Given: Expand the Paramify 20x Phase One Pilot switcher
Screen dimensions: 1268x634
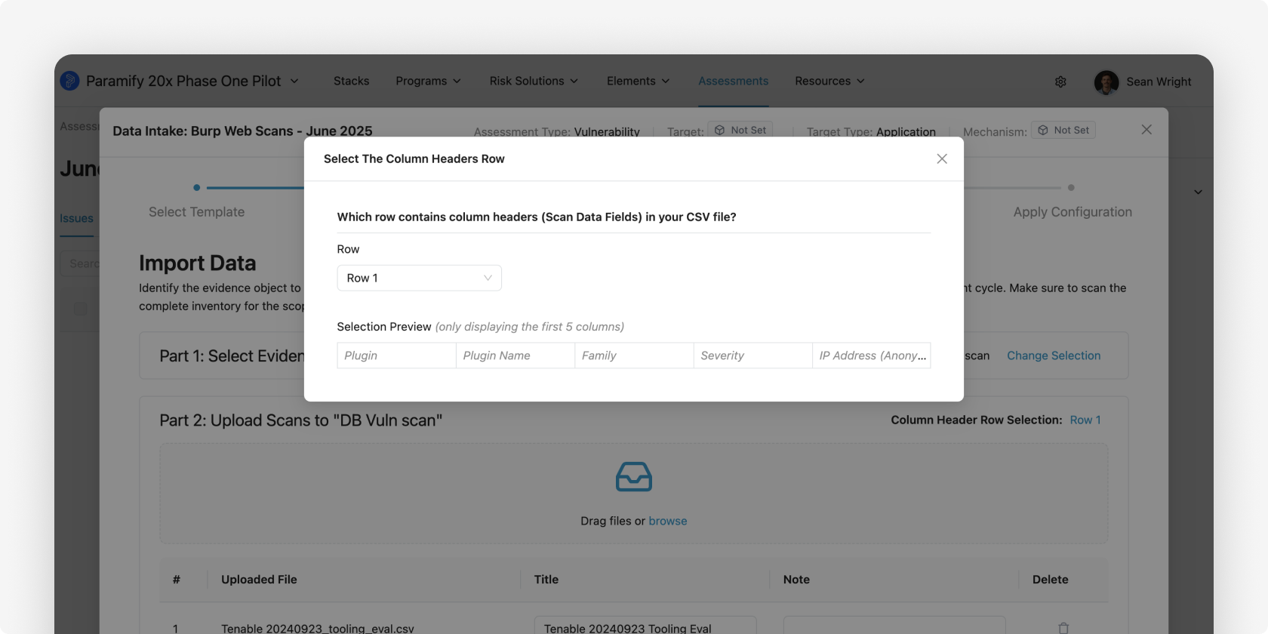Looking at the screenshot, I should 294,81.
